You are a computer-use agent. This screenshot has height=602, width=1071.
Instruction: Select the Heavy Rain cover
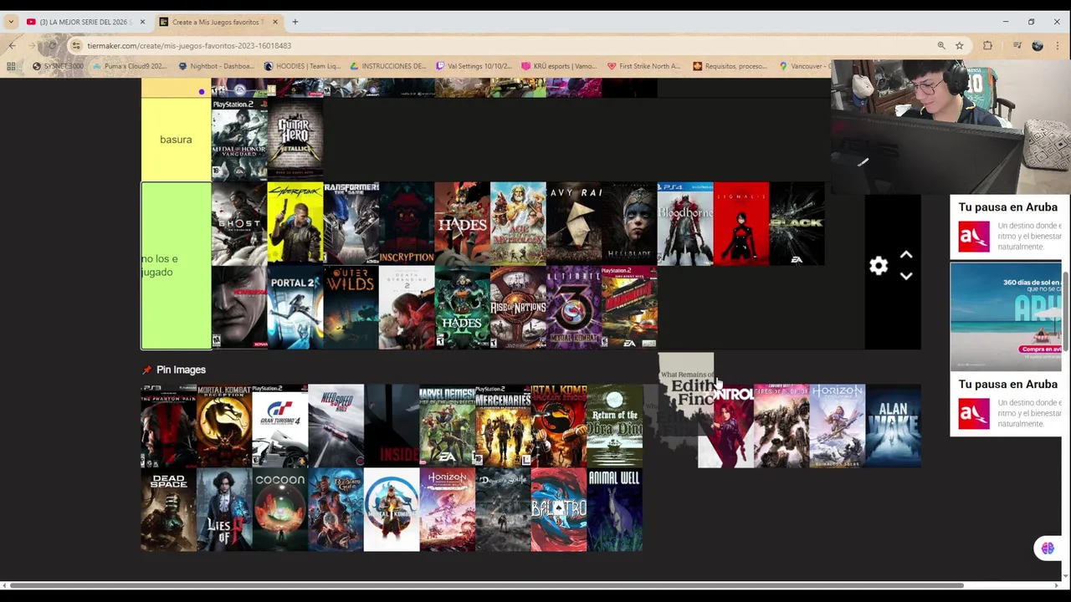coord(573,223)
